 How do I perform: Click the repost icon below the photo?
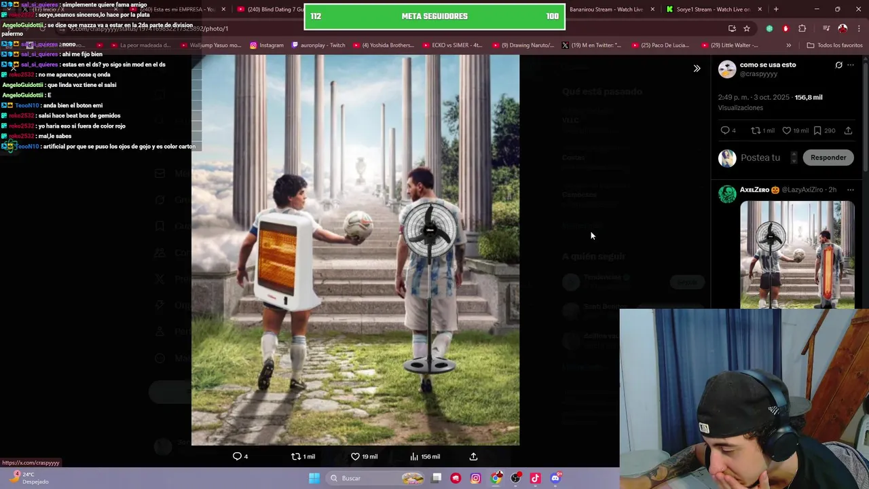(295, 456)
